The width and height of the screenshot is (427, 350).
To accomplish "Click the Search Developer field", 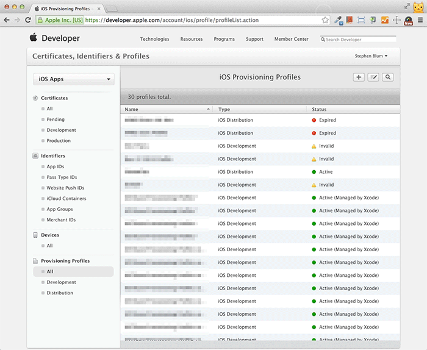I will 360,39.
